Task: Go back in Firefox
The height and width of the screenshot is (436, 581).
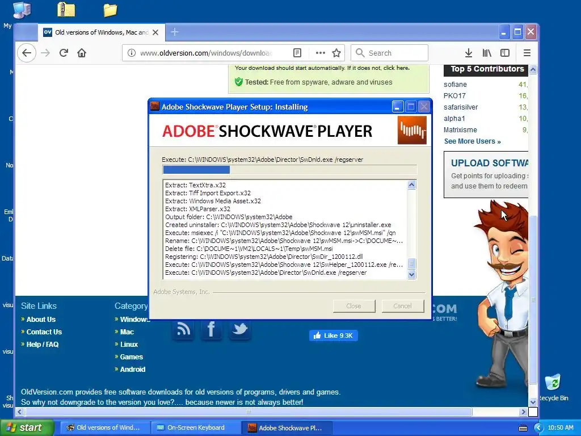Action: (x=27, y=53)
